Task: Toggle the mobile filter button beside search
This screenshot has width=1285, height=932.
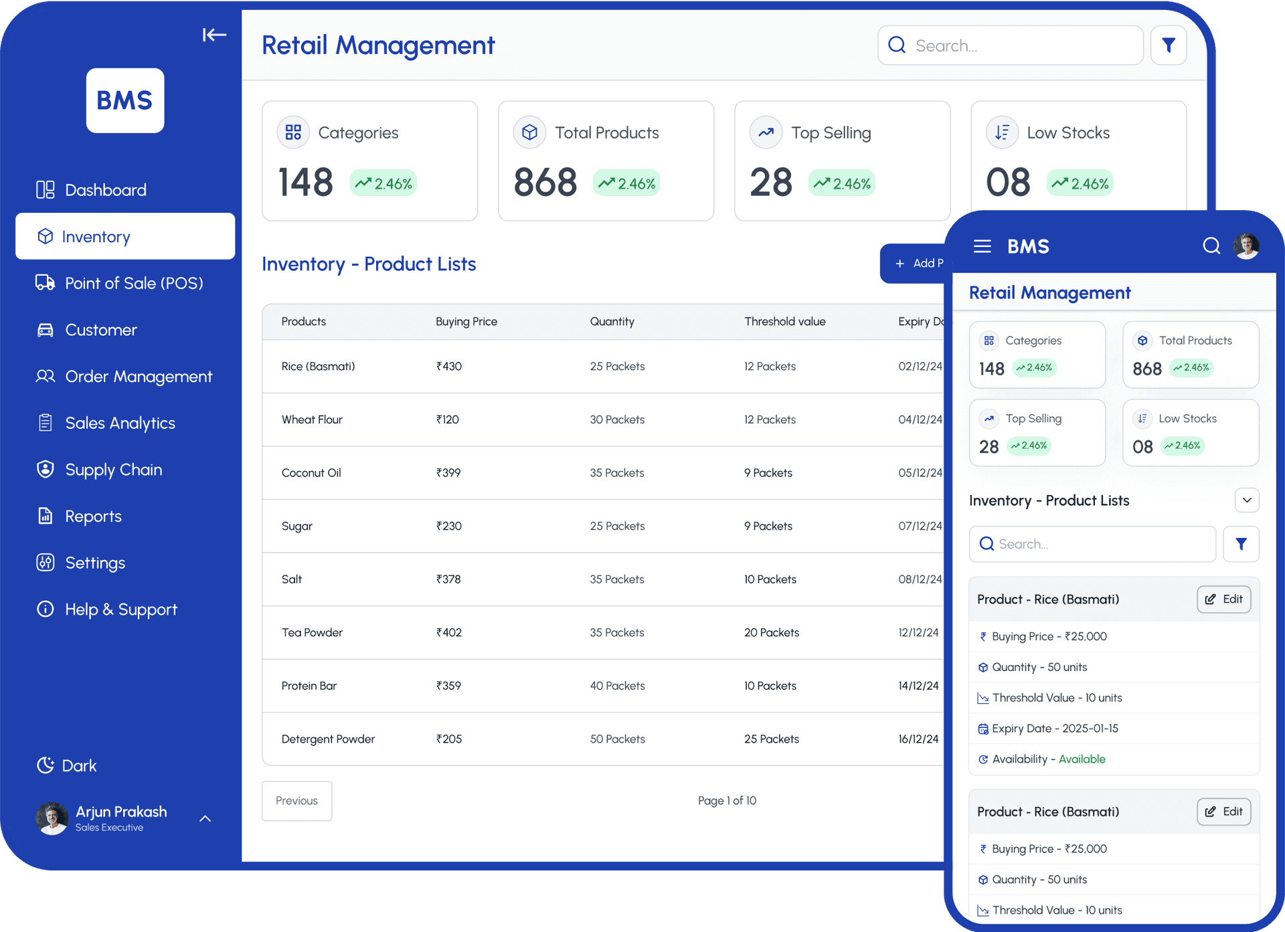Action: click(1241, 544)
